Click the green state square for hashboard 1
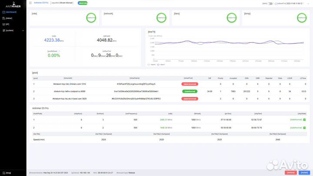Viewport: 313px width, 176px height. point(304,120)
